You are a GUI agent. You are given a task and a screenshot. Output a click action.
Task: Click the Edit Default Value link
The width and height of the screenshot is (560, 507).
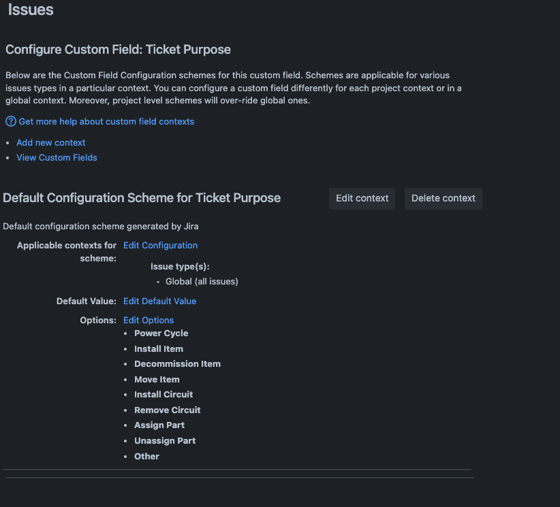[159, 301]
